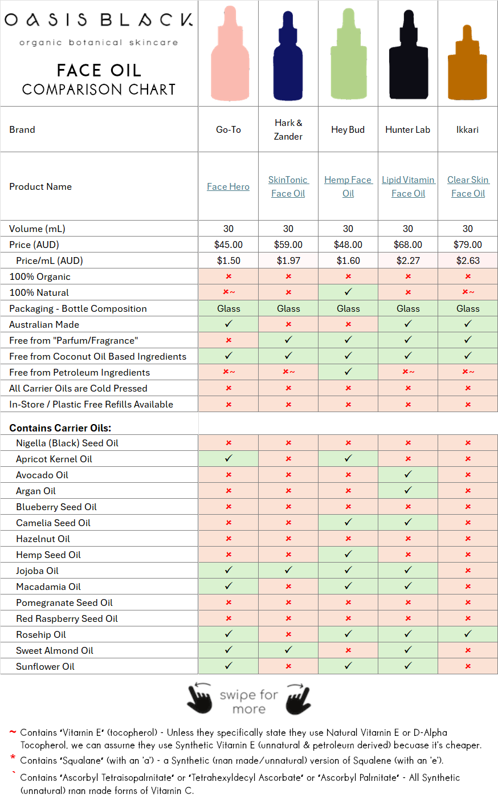
Task: Click the 'swipe for more' text
Action: tap(249, 702)
